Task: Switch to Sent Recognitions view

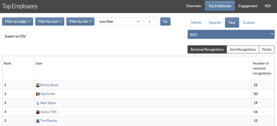Action: (243, 49)
